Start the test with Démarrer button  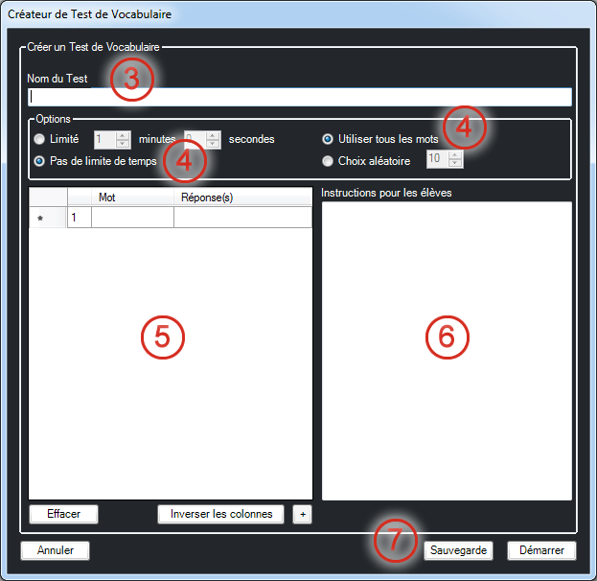541,550
